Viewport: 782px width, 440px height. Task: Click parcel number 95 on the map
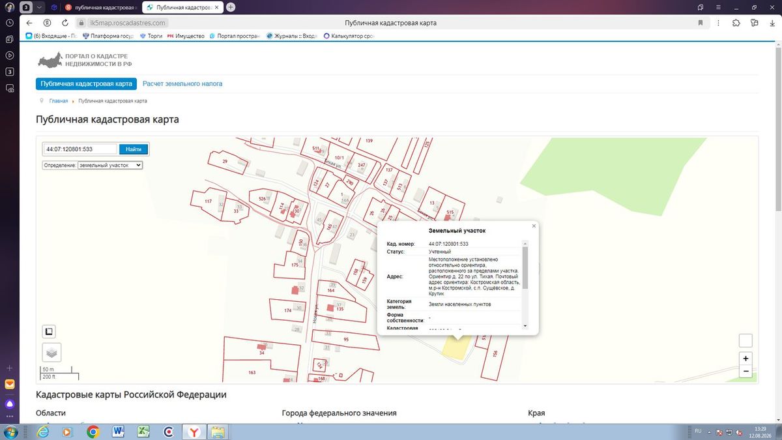(346, 340)
